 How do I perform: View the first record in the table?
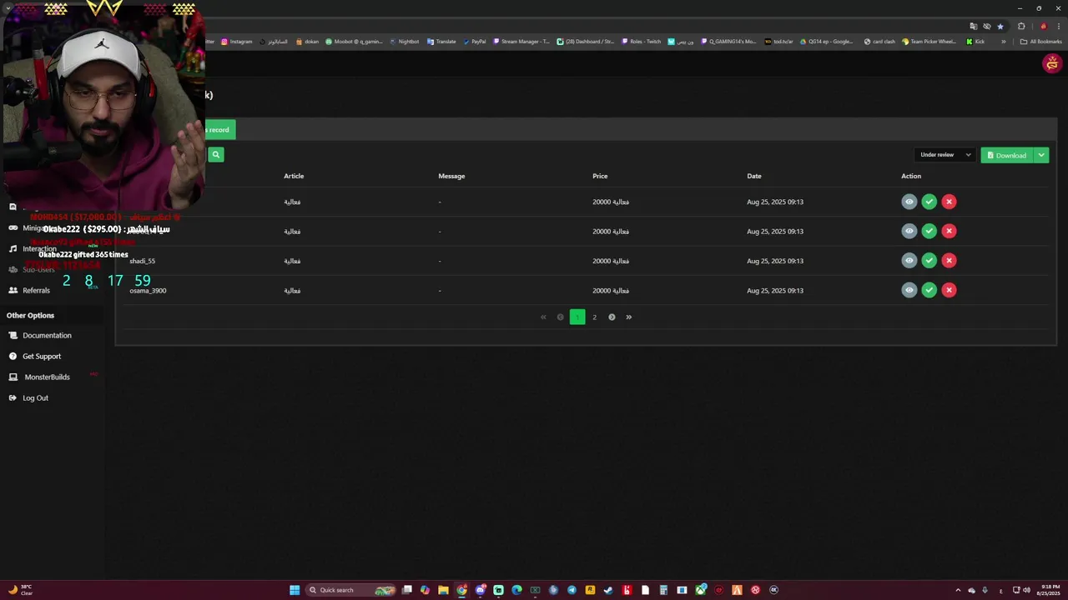pyautogui.click(x=909, y=202)
